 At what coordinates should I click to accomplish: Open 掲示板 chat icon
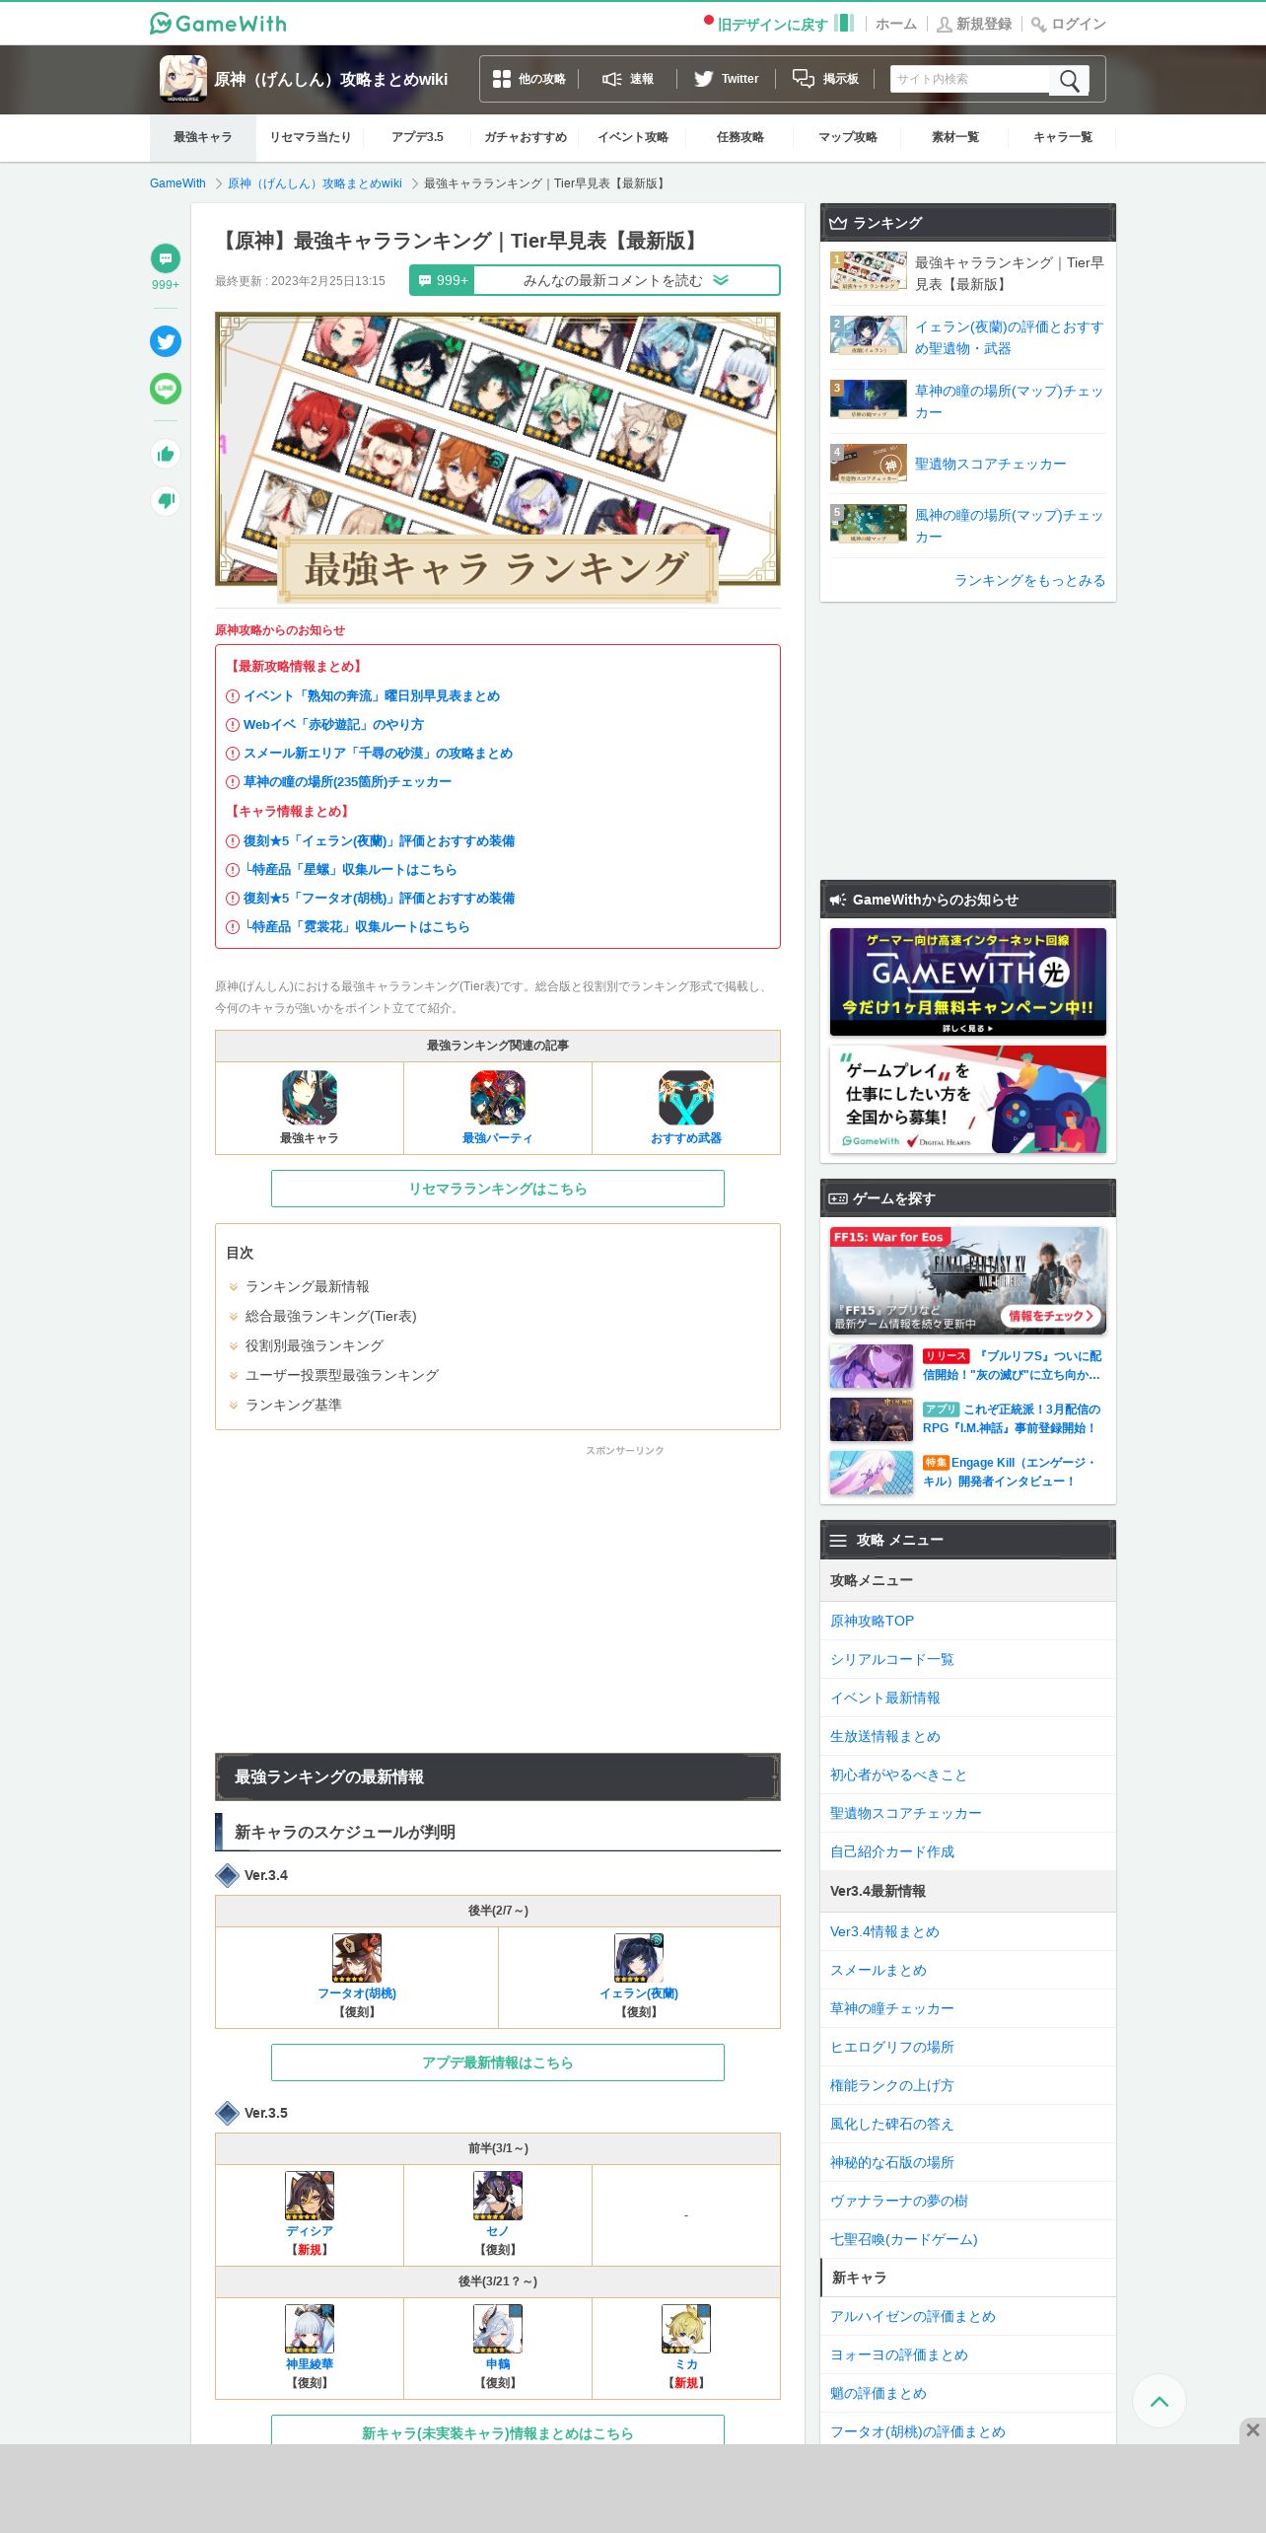tap(826, 79)
